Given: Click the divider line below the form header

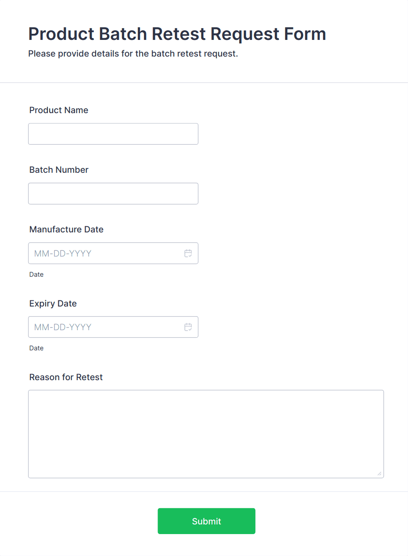Looking at the screenshot, I should point(204,82).
